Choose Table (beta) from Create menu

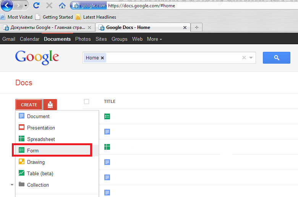[x=57, y=173]
